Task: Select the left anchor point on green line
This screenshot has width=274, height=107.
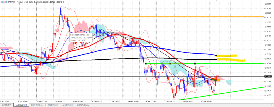Action: 146,64
